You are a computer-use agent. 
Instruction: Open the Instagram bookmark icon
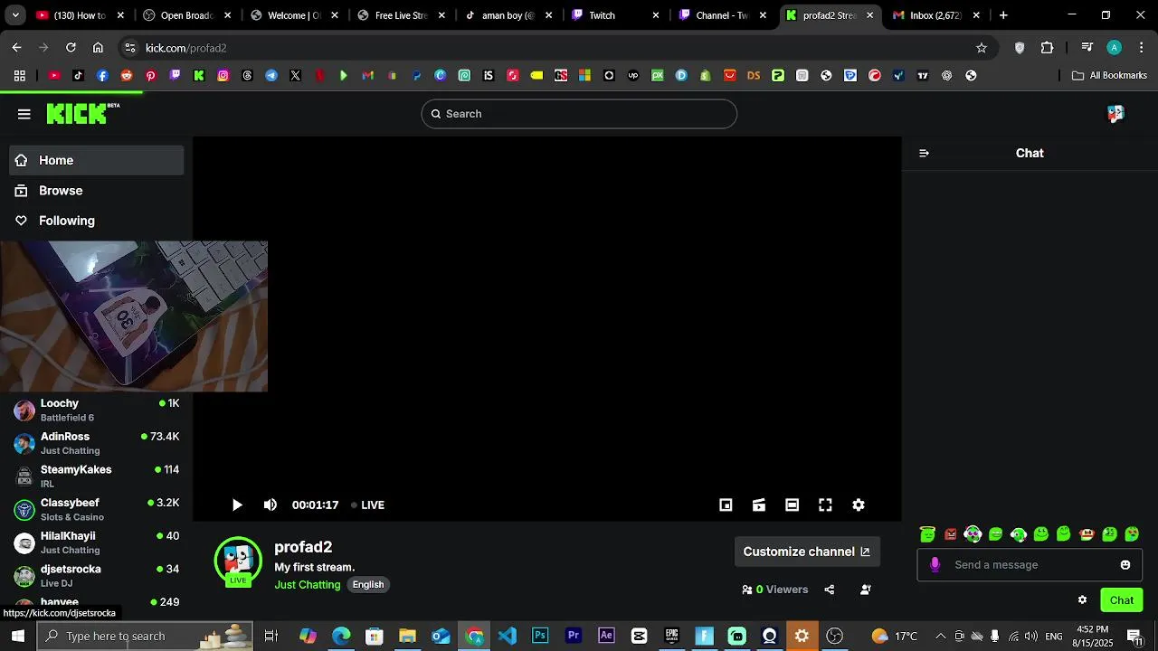coord(223,76)
